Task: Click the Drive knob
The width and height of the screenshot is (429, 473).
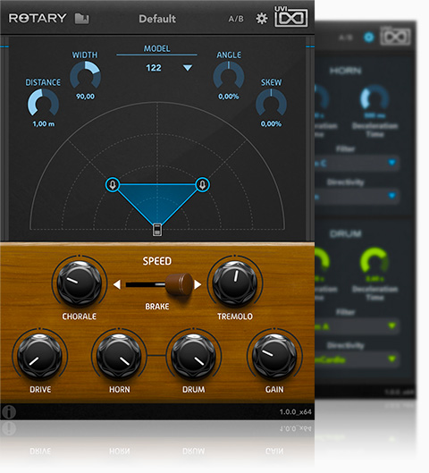Action: coord(40,356)
